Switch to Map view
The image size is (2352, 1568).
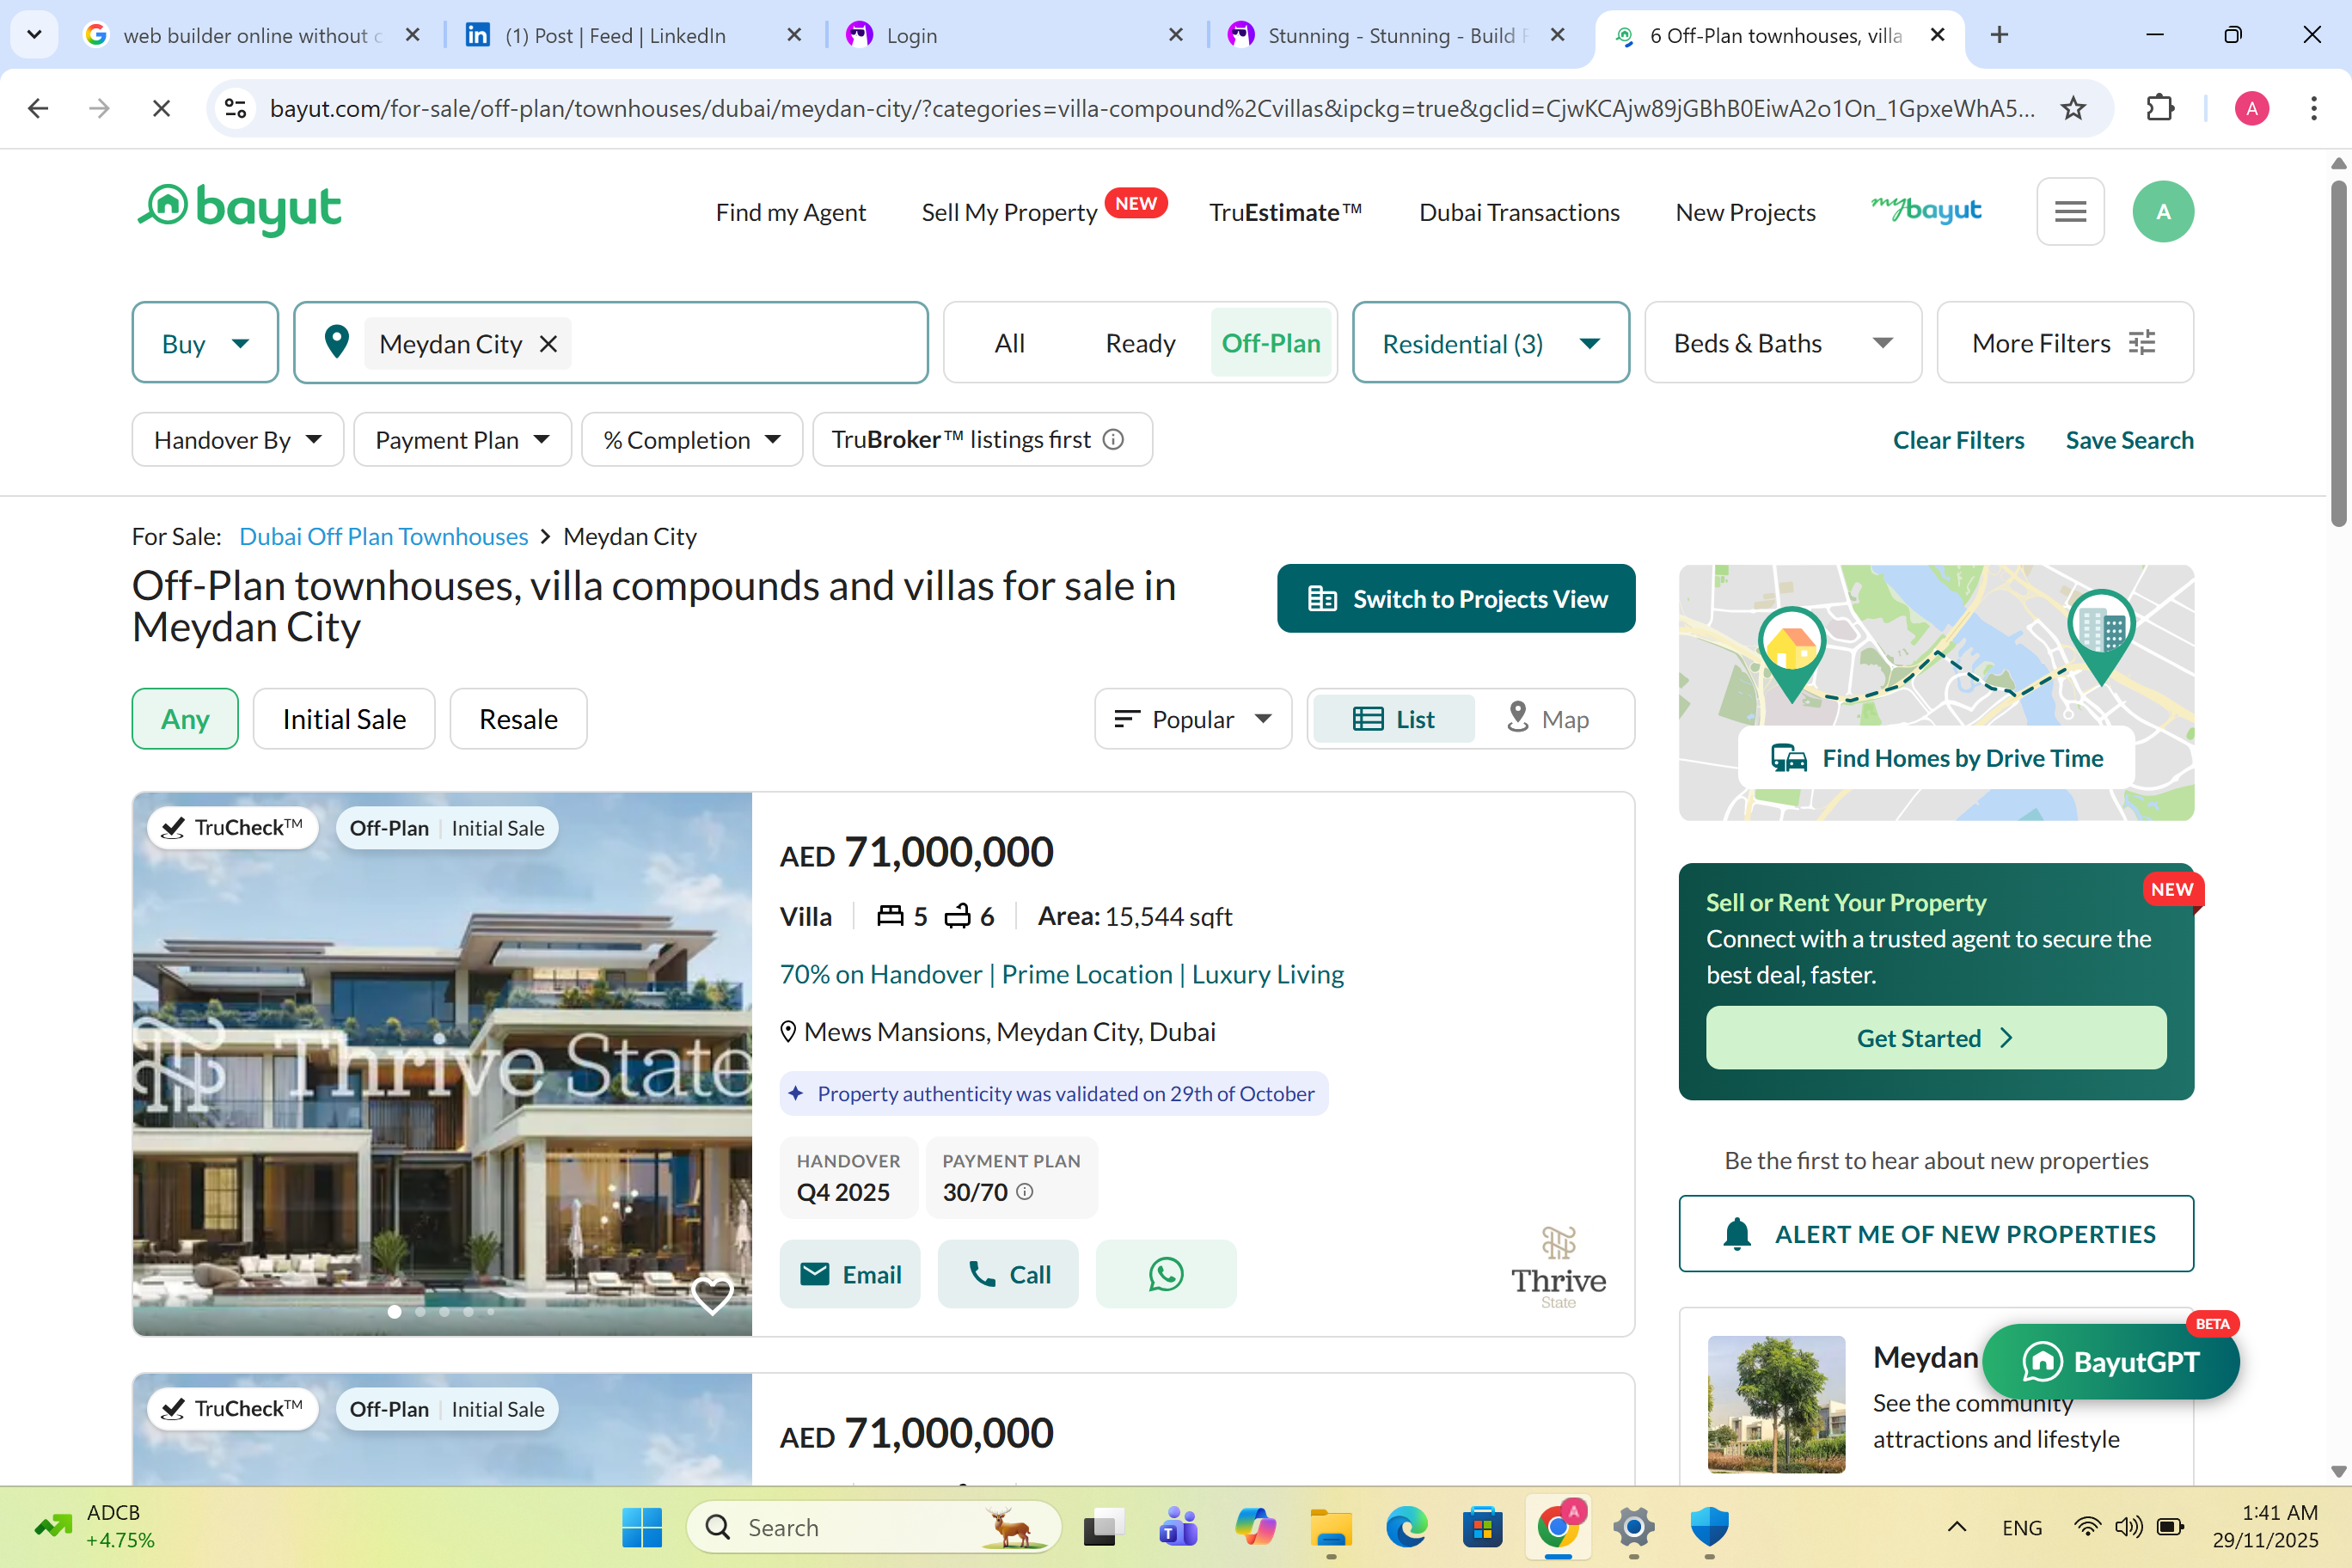[1547, 719]
